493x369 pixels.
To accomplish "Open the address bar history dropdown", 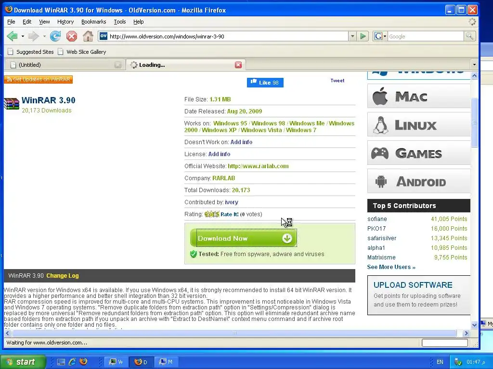I will point(352,37).
